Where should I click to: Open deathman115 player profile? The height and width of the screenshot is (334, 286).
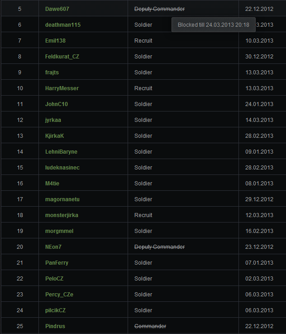[x=63, y=25]
